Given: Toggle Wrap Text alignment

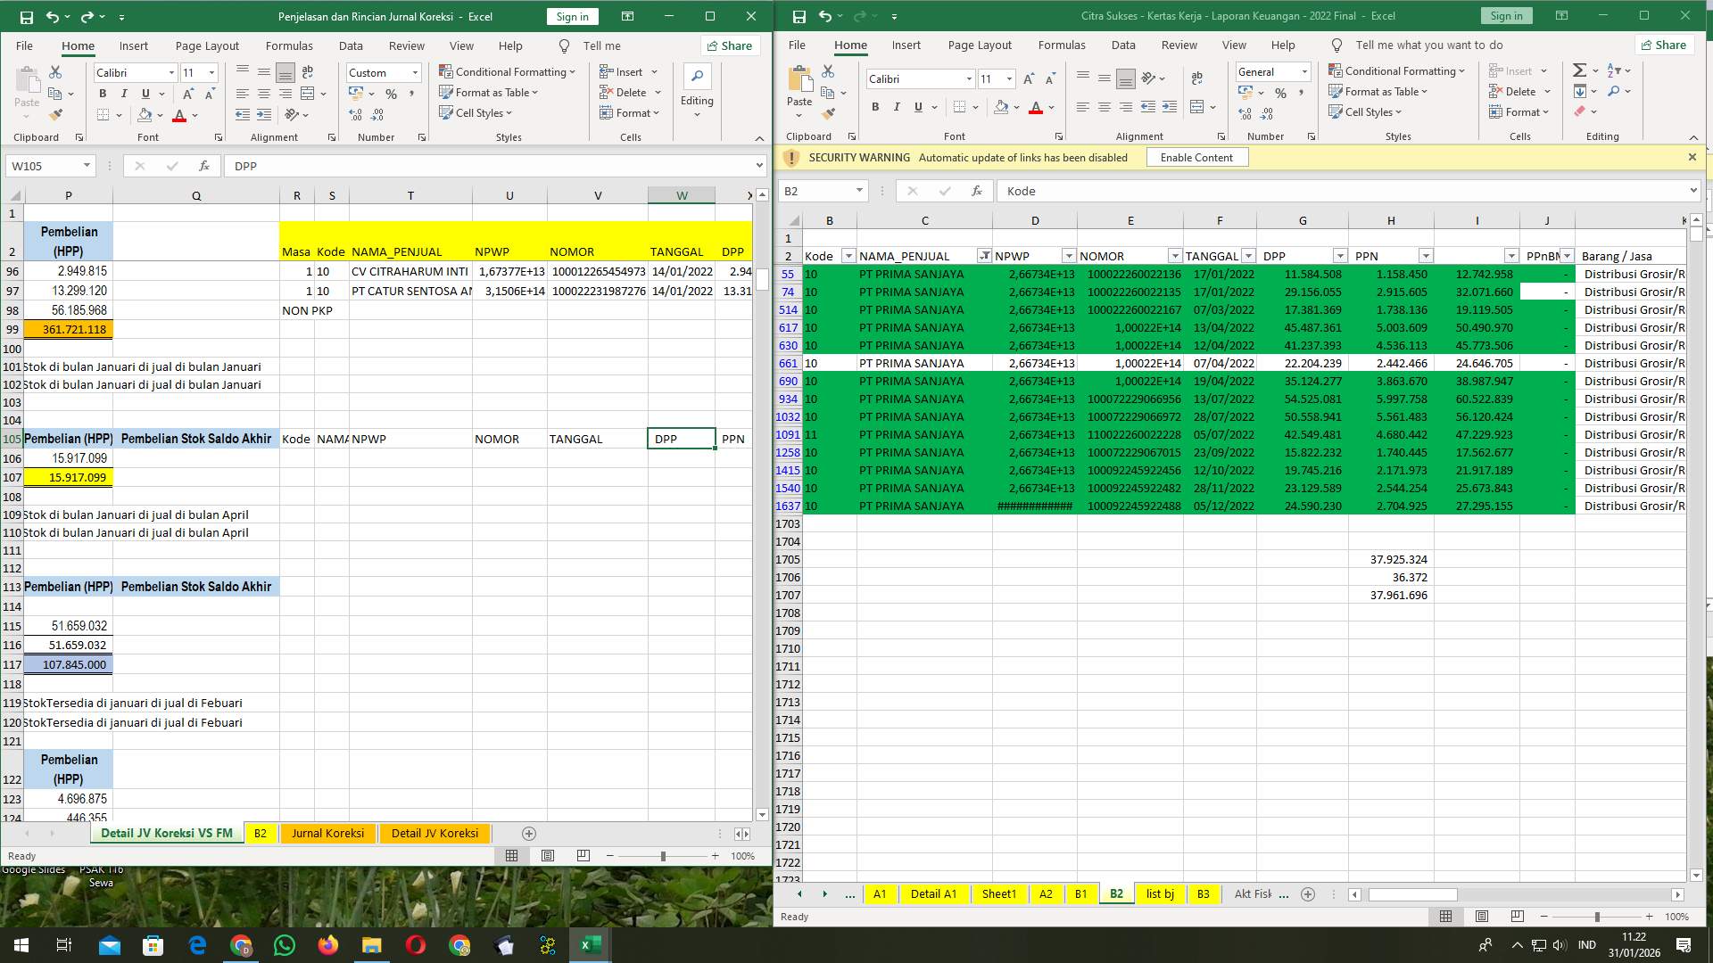Looking at the screenshot, I should point(308,72).
